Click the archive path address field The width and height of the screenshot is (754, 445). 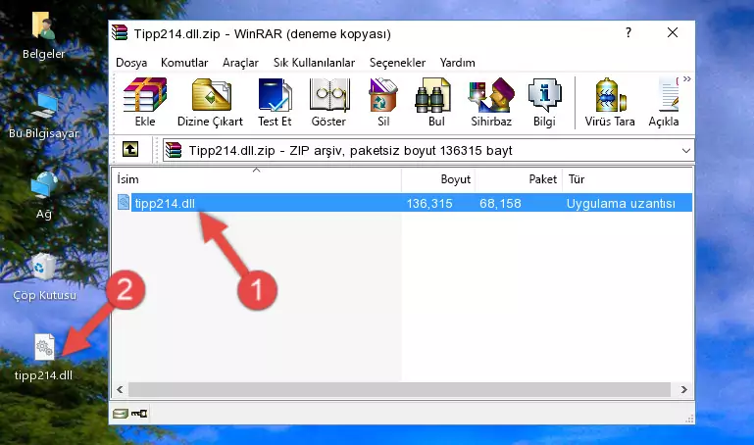pyautogui.click(x=427, y=151)
